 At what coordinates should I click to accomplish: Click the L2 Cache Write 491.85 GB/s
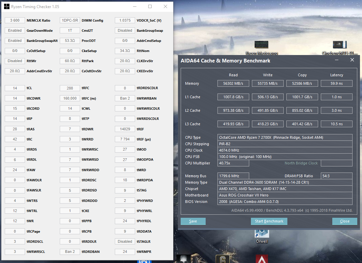pos(267,110)
